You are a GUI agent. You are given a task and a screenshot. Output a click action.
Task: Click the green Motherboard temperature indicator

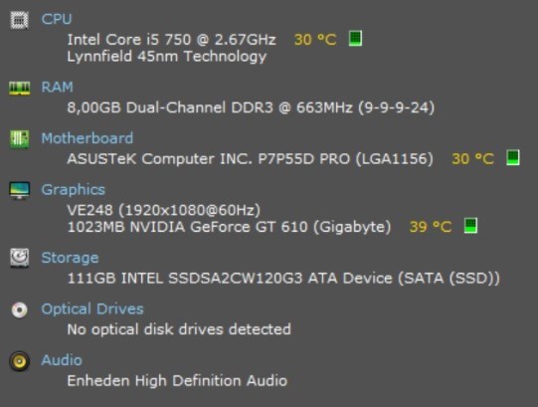point(513,157)
